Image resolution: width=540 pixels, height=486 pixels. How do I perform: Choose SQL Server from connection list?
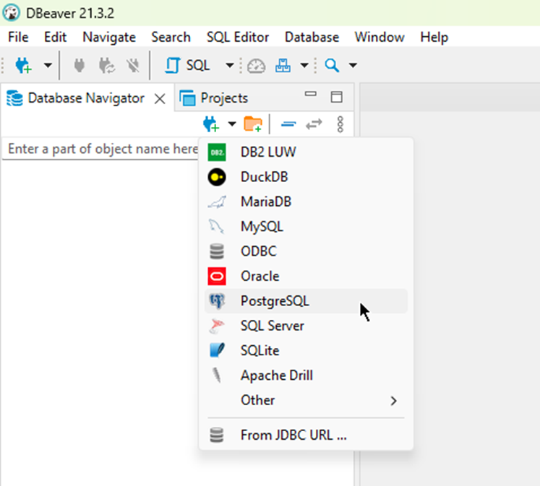click(307, 326)
